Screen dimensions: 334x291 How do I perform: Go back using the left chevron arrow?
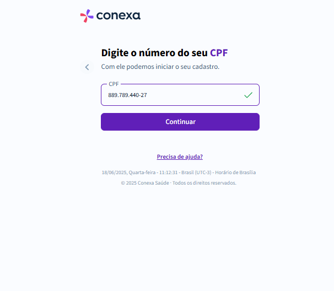(x=87, y=67)
